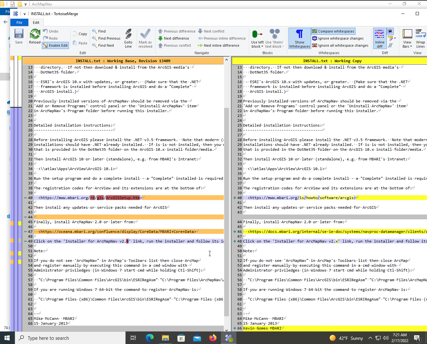The height and width of the screenshot is (344, 427).
Task: Go to Previous difference
Action: pos(177,31)
